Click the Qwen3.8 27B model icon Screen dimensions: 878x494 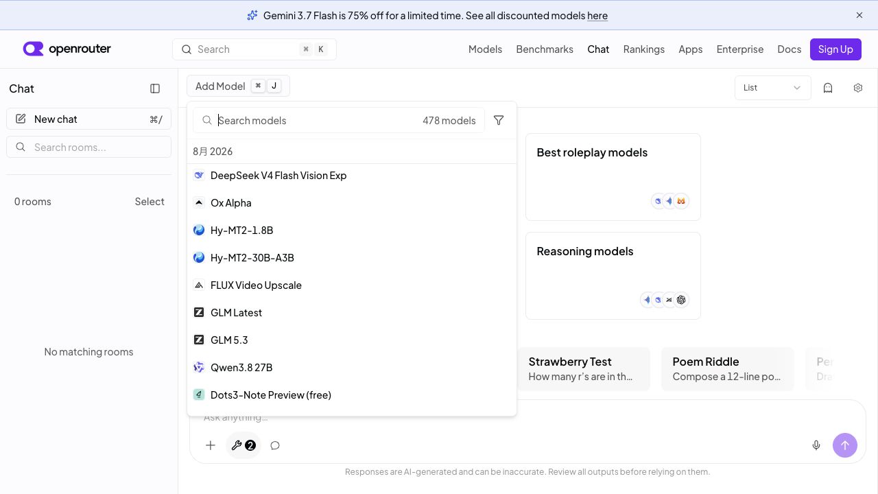click(x=199, y=367)
